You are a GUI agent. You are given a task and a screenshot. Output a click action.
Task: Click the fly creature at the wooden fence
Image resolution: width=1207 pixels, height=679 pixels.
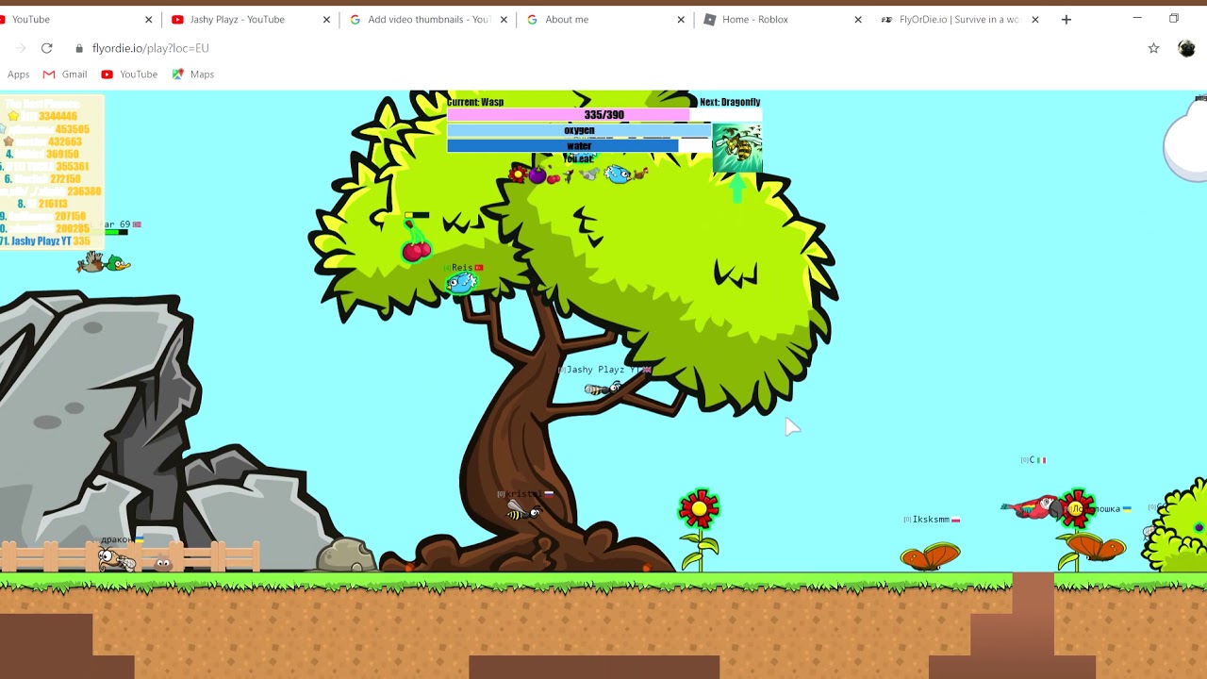click(x=117, y=559)
